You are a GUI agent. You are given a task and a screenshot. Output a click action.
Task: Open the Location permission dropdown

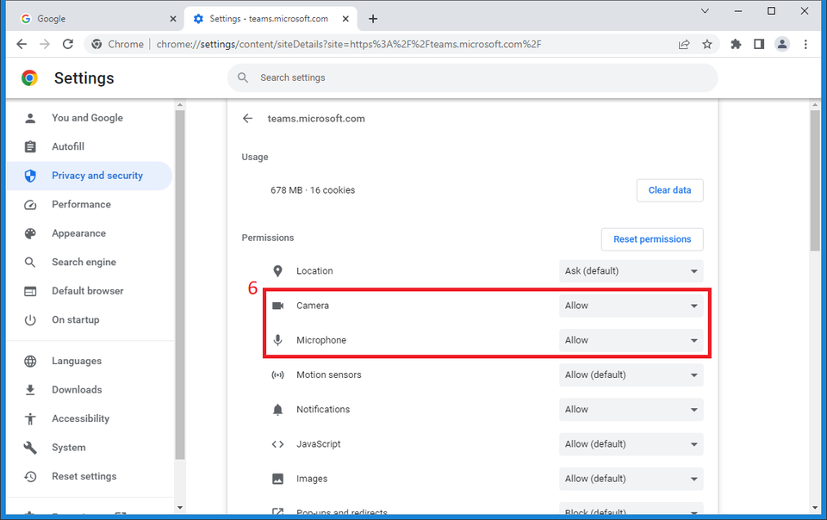631,271
